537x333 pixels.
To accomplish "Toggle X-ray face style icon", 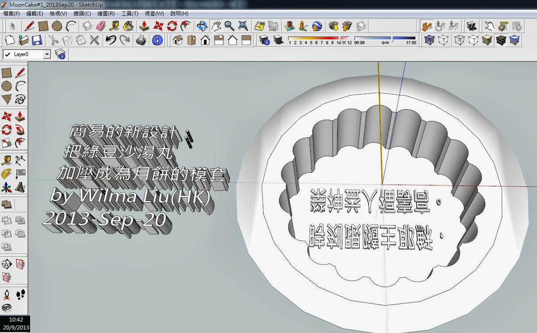I will (429, 41).
